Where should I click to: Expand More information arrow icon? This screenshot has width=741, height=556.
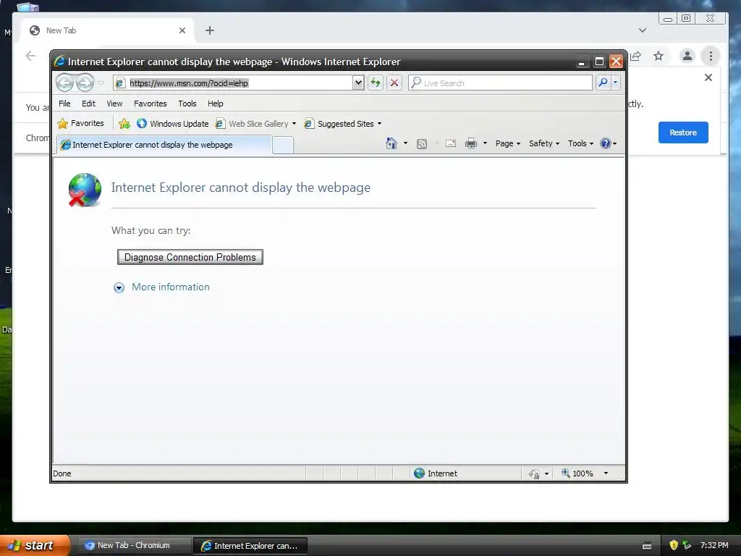(119, 287)
